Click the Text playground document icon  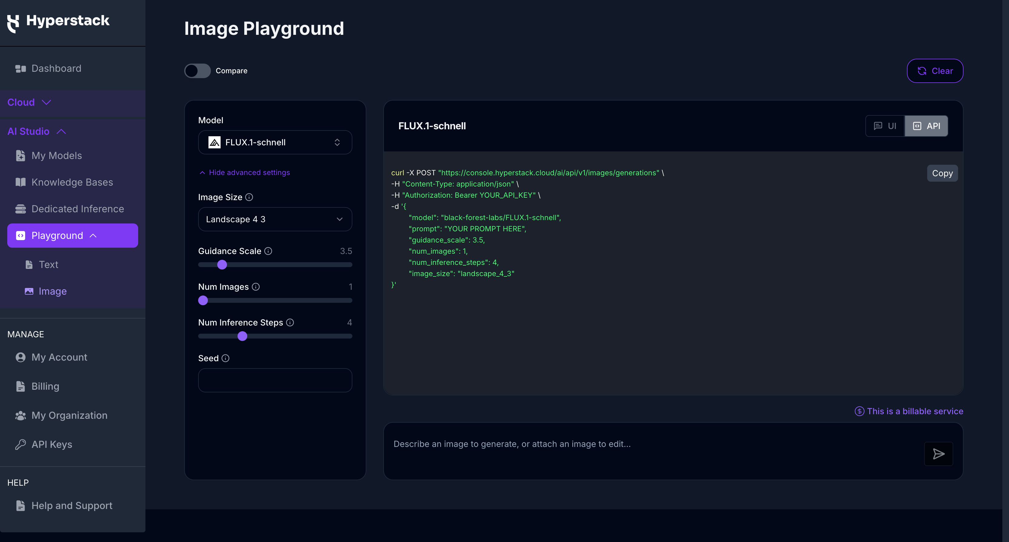(x=29, y=265)
